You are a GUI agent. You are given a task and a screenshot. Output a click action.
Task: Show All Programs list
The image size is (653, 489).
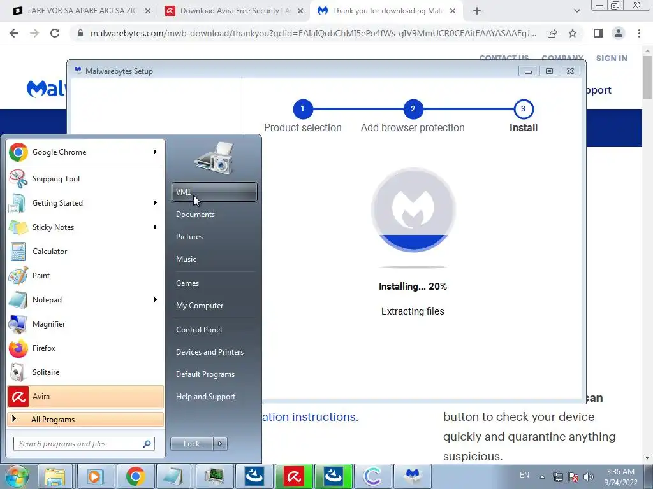point(85,420)
